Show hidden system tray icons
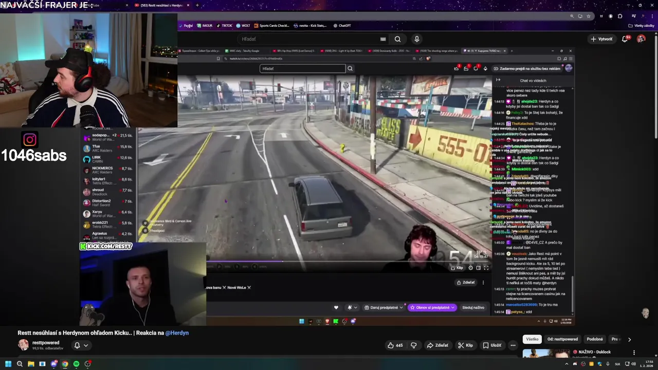Image resolution: width=658 pixels, height=370 pixels. (x=566, y=364)
